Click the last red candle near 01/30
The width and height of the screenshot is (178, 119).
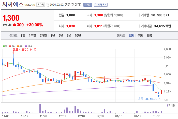(x=161, y=92)
